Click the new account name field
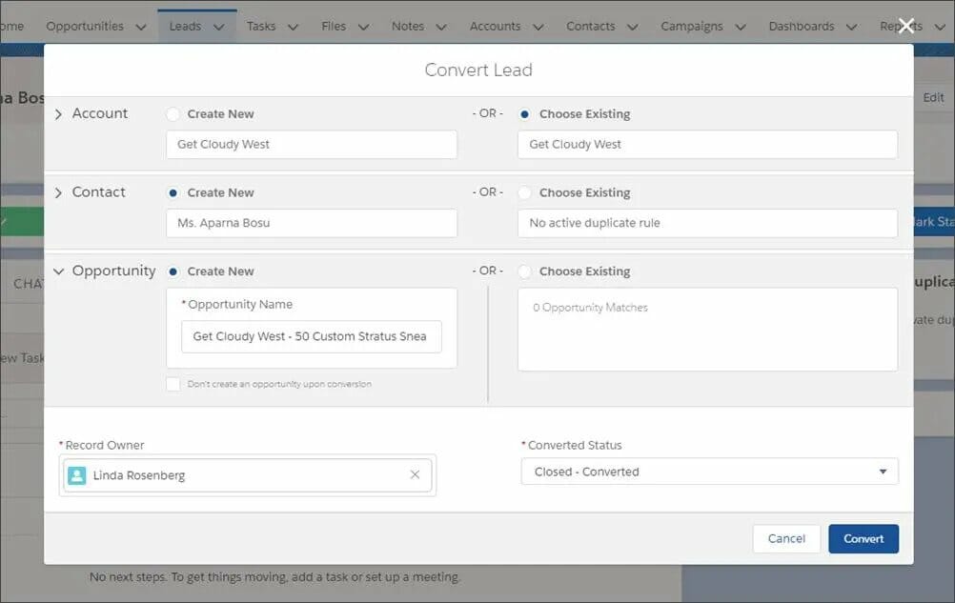Image resolution: width=955 pixels, height=603 pixels. pyautogui.click(x=312, y=144)
